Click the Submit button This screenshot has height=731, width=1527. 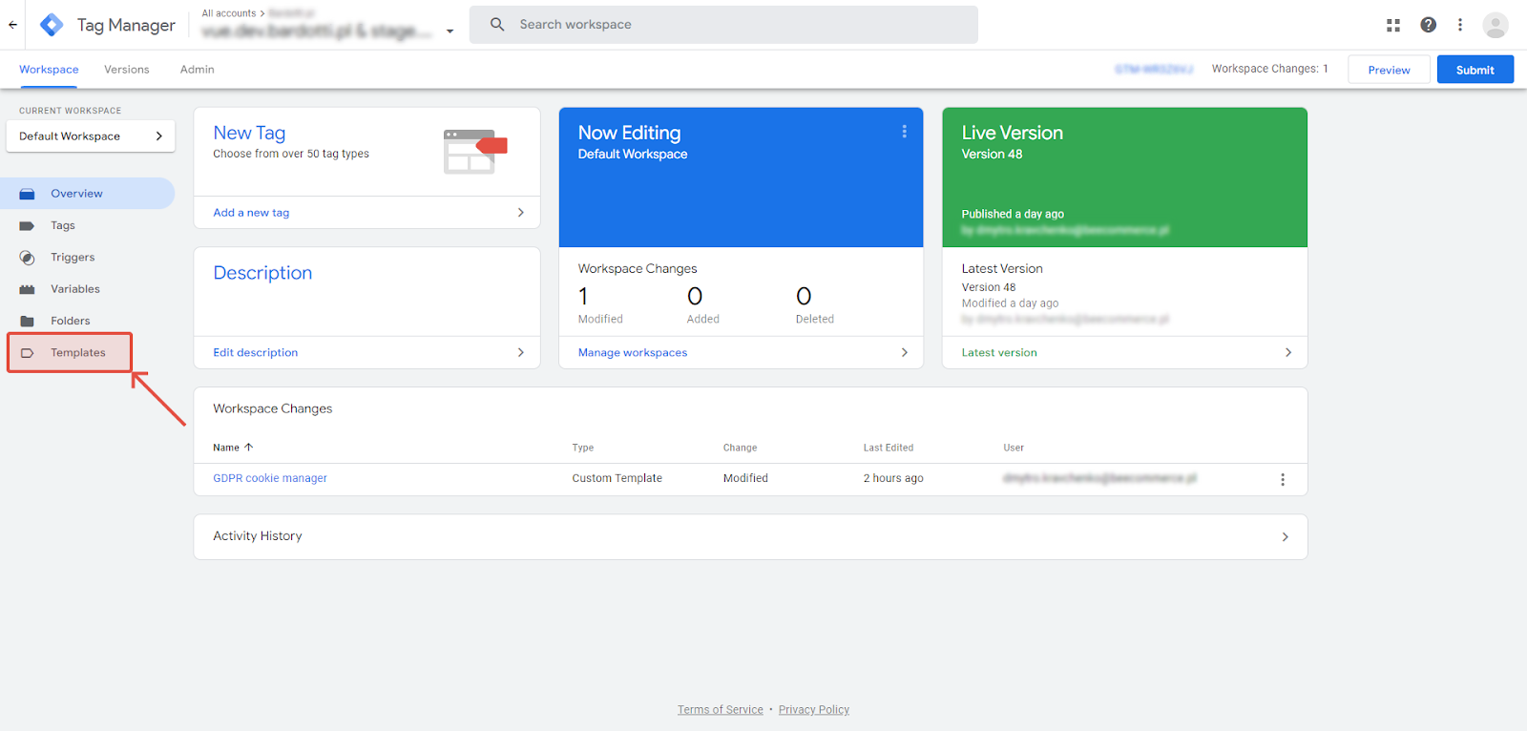[1475, 70]
